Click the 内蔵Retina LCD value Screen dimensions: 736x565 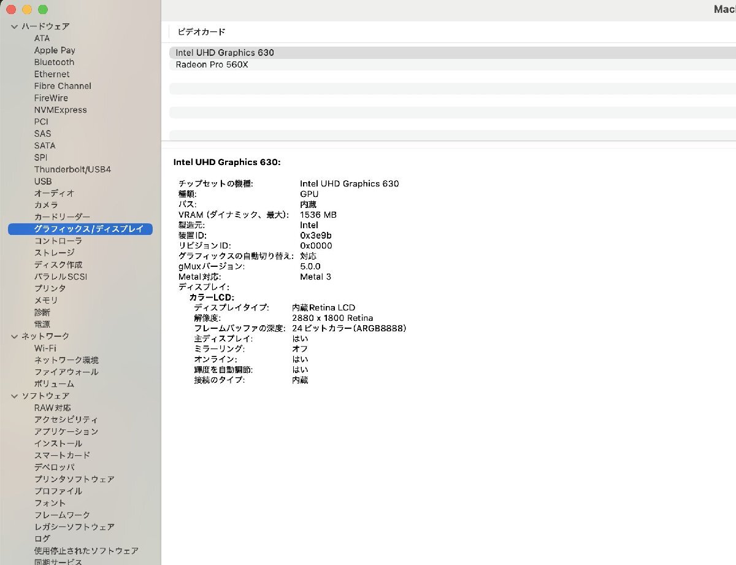tap(324, 308)
